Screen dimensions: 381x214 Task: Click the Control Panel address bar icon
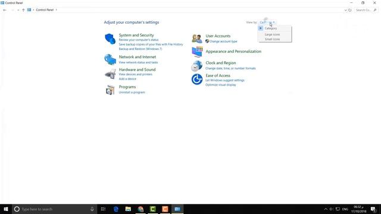pyautogui.click(x=29, y=10)
